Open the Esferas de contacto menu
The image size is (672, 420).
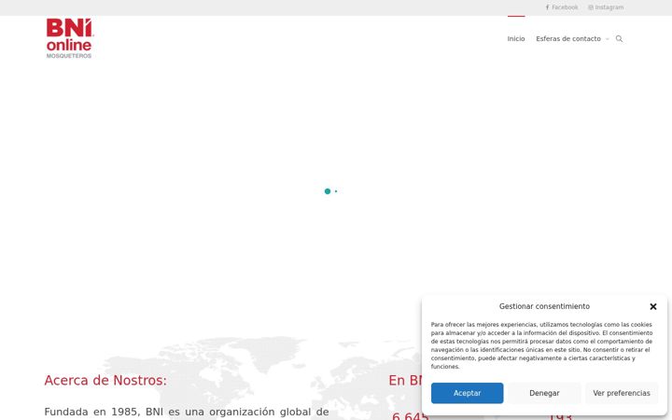click(x=568, y=38)
